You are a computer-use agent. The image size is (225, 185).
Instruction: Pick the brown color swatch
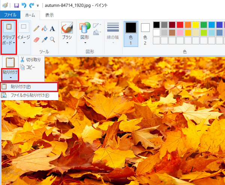pyautogui.click(x=172, y=33)
